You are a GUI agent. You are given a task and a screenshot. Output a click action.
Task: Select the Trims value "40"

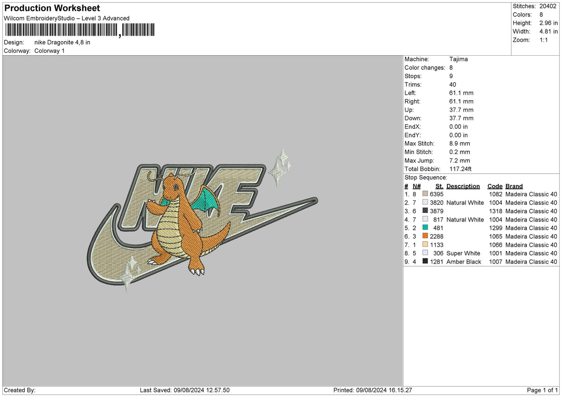453,84
